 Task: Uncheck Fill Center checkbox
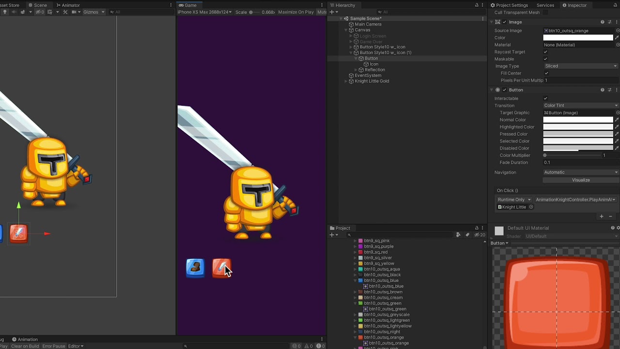546,73
